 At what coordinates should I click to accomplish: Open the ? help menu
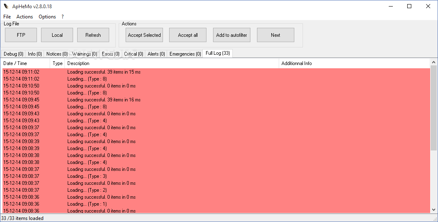click(62, 17)
